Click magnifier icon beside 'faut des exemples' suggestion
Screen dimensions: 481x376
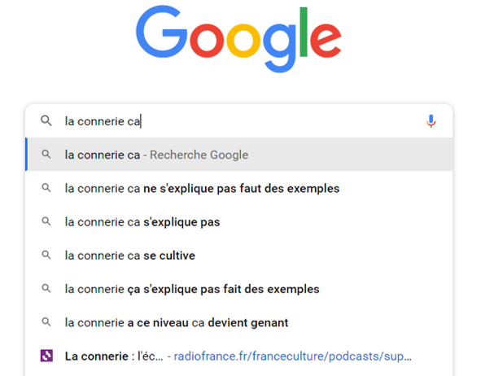pyautogui.click(x=46, y=188)
